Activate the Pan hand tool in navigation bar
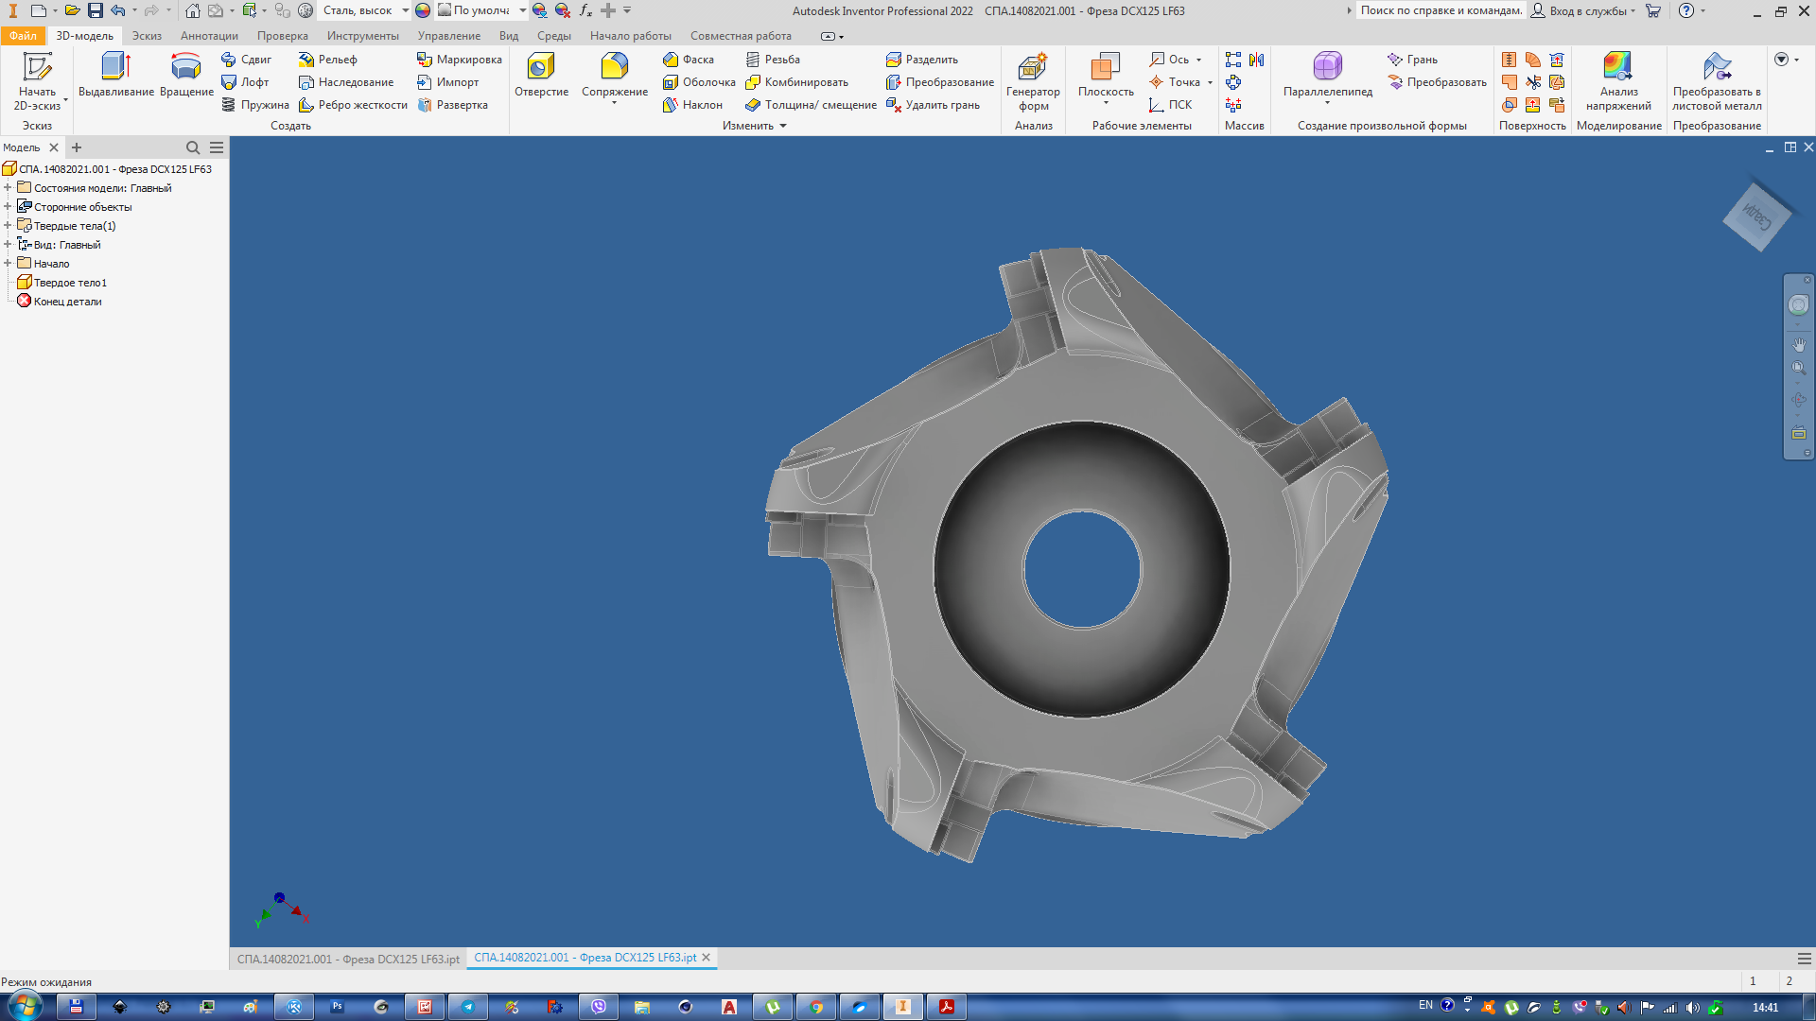This screenshot has width=1816, height=1021. (1799, 344)
